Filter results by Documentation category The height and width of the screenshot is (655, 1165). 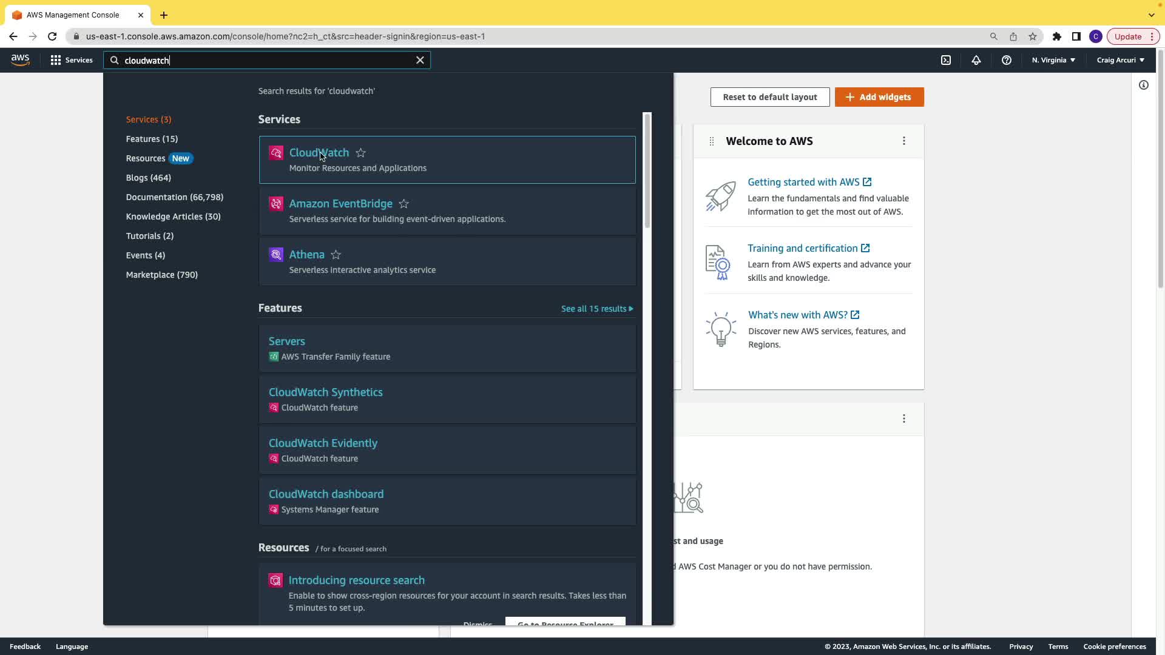(x=174, y=197)
